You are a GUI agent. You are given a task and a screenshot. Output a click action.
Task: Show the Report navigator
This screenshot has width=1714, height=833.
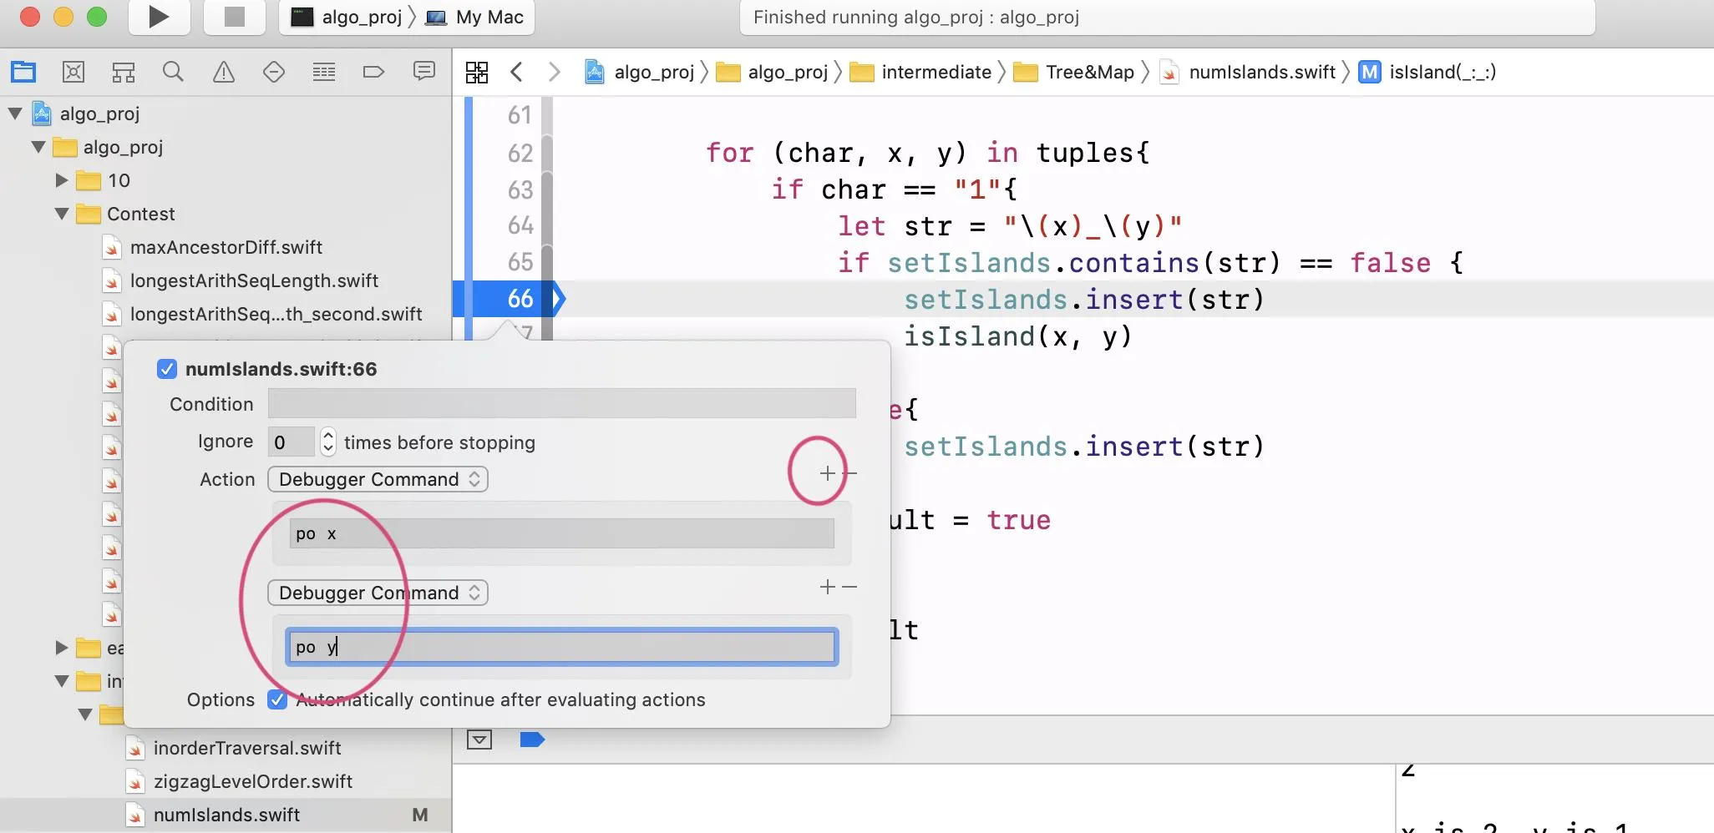(424, 72)
